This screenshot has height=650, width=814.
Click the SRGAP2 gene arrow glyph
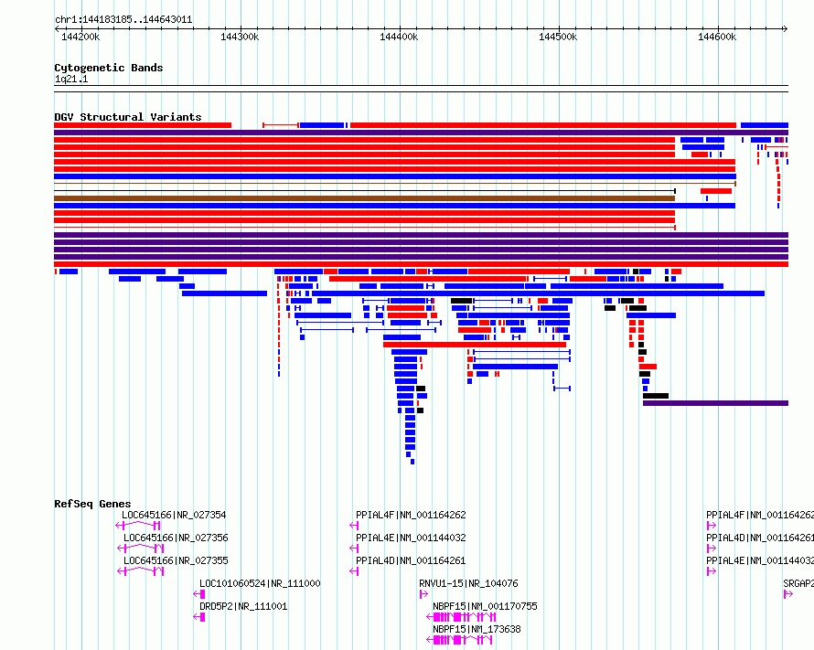788,594
